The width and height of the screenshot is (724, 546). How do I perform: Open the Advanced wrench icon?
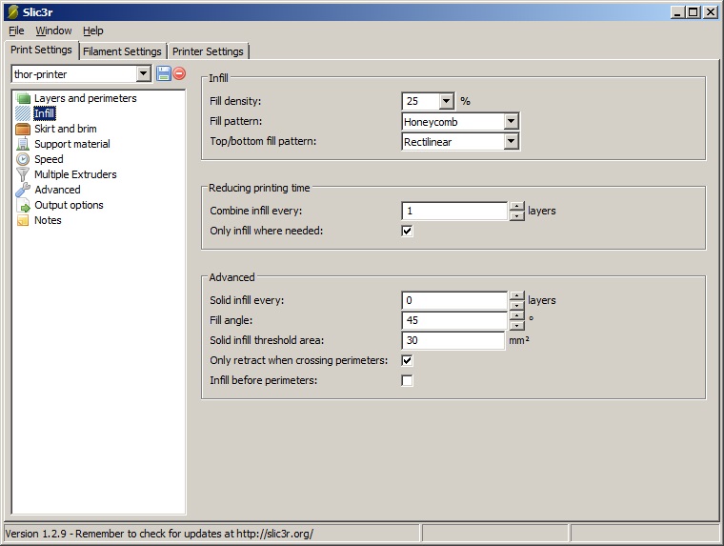coord(23,190)
